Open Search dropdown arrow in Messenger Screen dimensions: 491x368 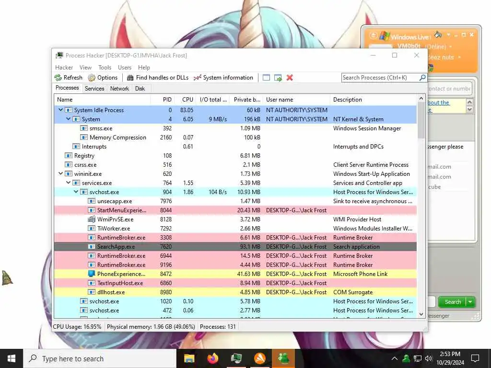click(x=470, y=302)
